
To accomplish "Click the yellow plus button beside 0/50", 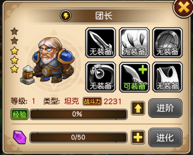I will point(138,137).
